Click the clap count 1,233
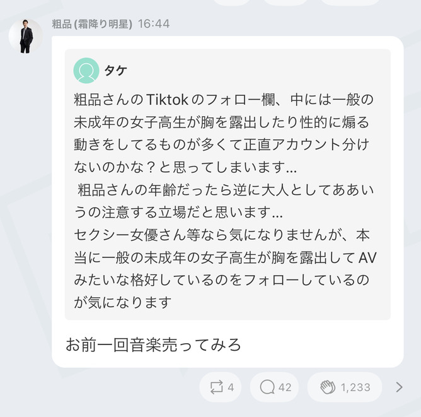This screenshot has width=421, height=417. (x=355, y=387)
